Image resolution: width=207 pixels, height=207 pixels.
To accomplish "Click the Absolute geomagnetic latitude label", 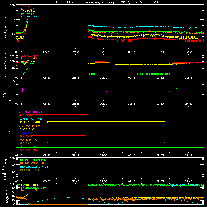I will point(179,185).
